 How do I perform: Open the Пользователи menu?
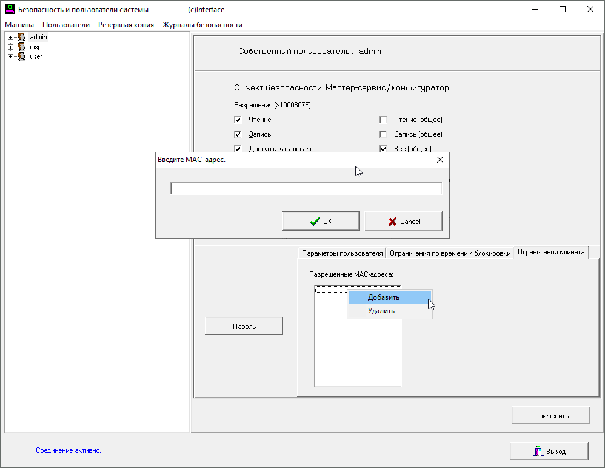click(x=65, y=25)
